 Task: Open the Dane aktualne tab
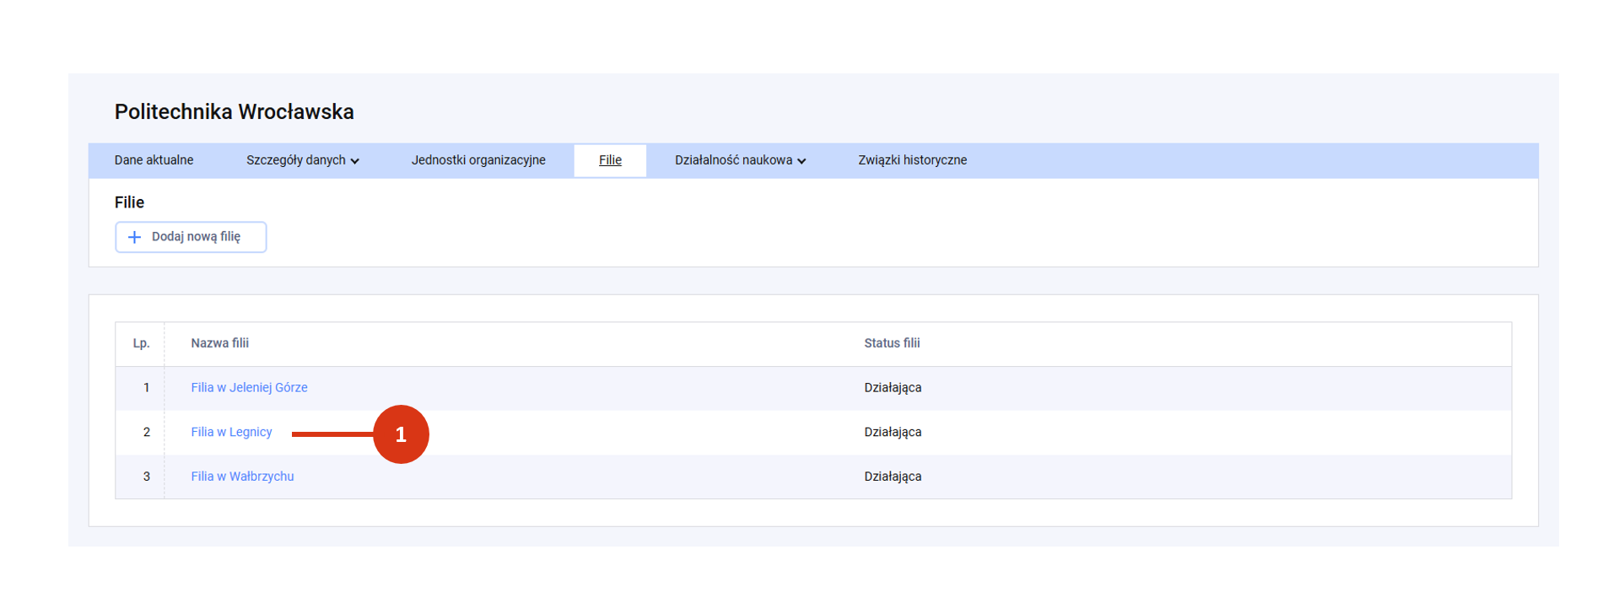click(x=154, y=160)
